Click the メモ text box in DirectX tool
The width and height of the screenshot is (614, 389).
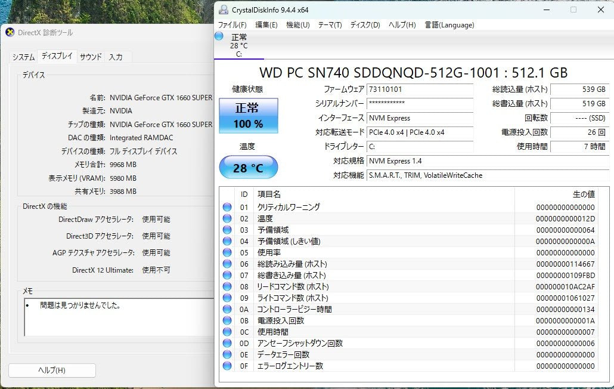coord(119,317)
